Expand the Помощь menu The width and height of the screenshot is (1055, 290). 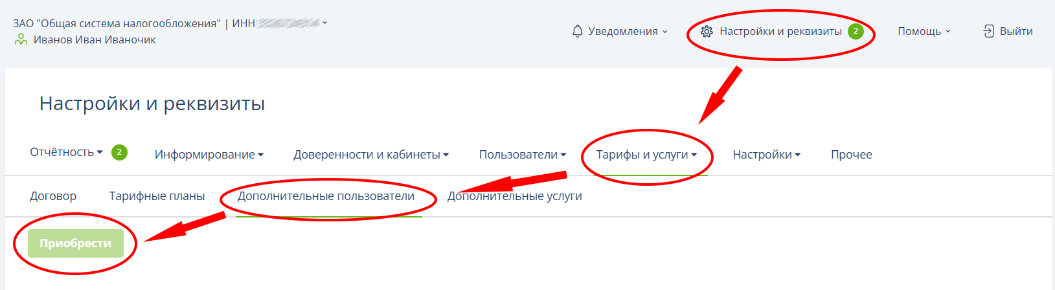[x=924, y=31]
